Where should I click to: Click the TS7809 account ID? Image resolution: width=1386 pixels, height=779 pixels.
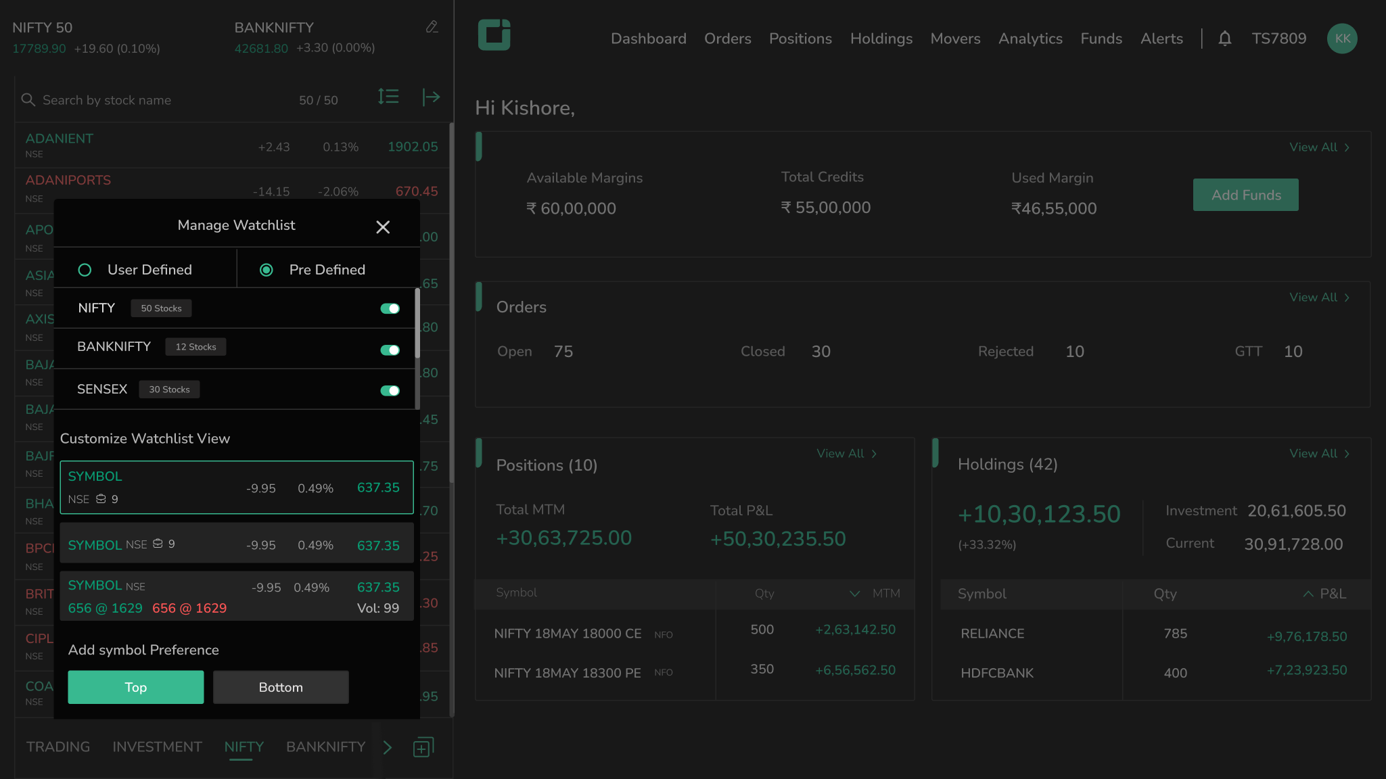point(1278,39)
